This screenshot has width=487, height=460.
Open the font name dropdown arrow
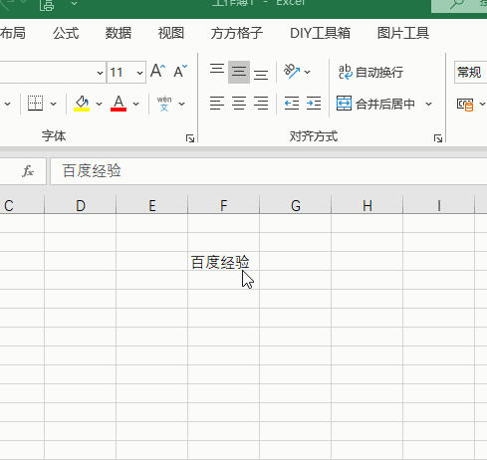(x=100, y=73)
